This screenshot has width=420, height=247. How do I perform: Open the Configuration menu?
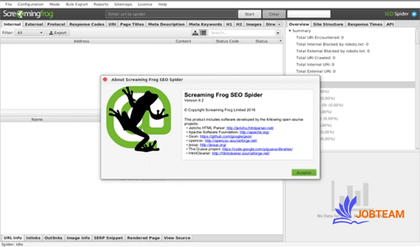tap(30, 4)
